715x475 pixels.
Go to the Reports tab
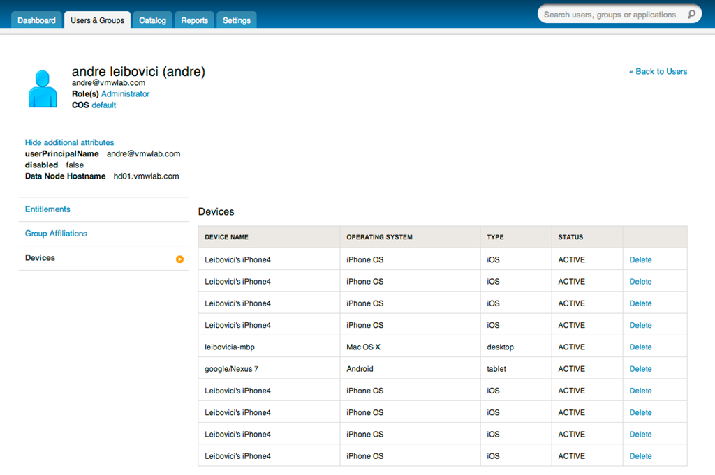194,20
